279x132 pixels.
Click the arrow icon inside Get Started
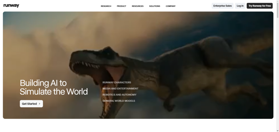pos(40,104)
